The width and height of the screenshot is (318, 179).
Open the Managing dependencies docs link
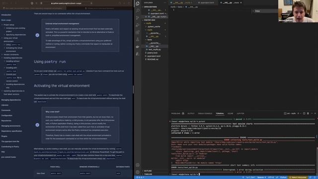(11, 100)
